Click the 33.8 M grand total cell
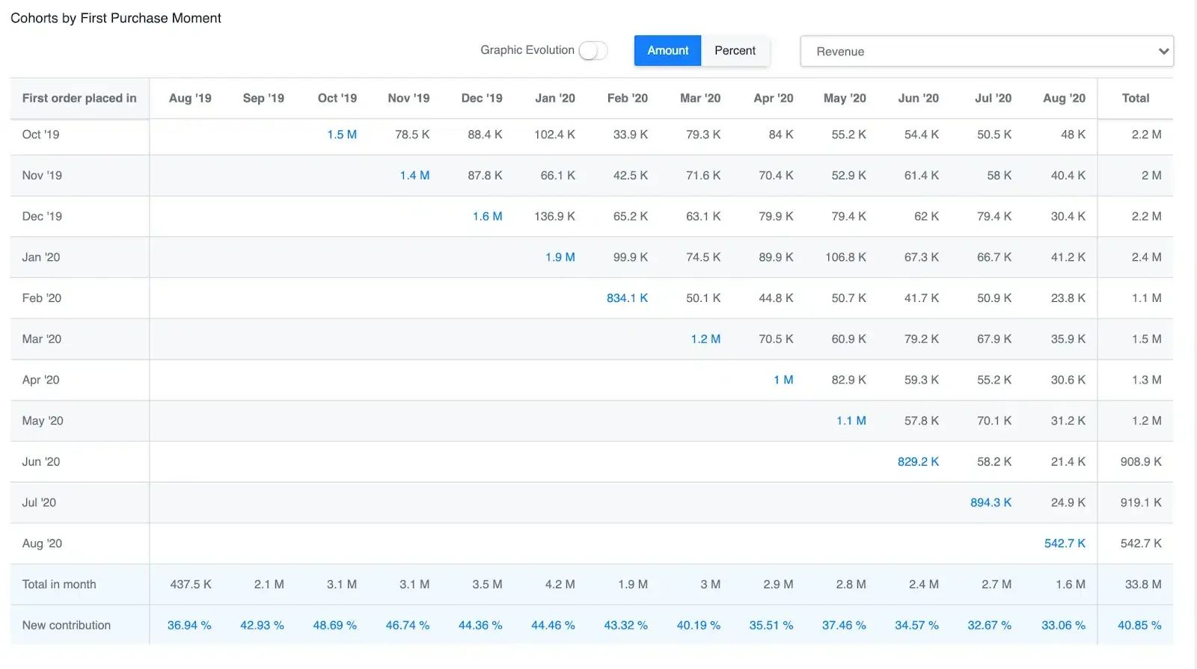This screenshot has height=669, width=1197. (x=1143, y=585)
